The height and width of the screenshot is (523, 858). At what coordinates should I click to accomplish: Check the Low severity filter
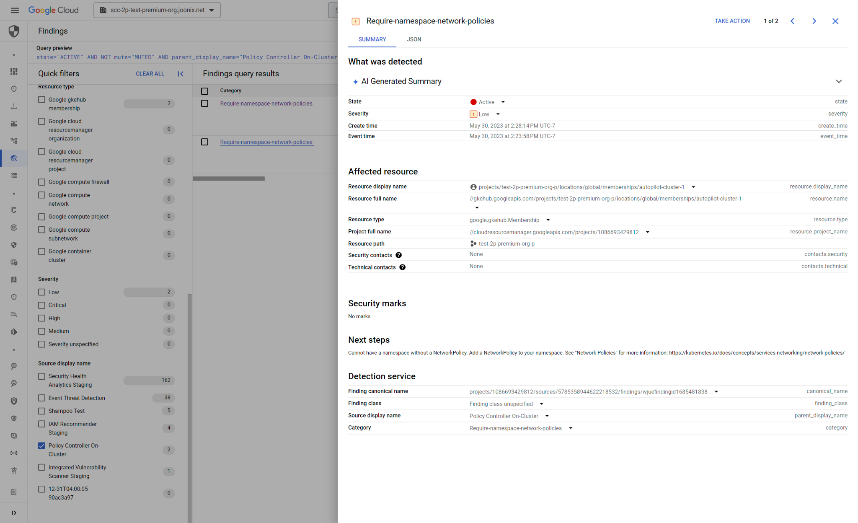tap(41, 292)
